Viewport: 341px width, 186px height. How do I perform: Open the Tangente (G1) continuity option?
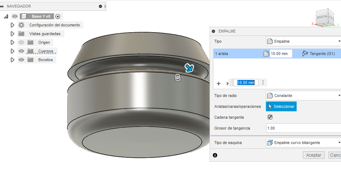pos(322,54)
